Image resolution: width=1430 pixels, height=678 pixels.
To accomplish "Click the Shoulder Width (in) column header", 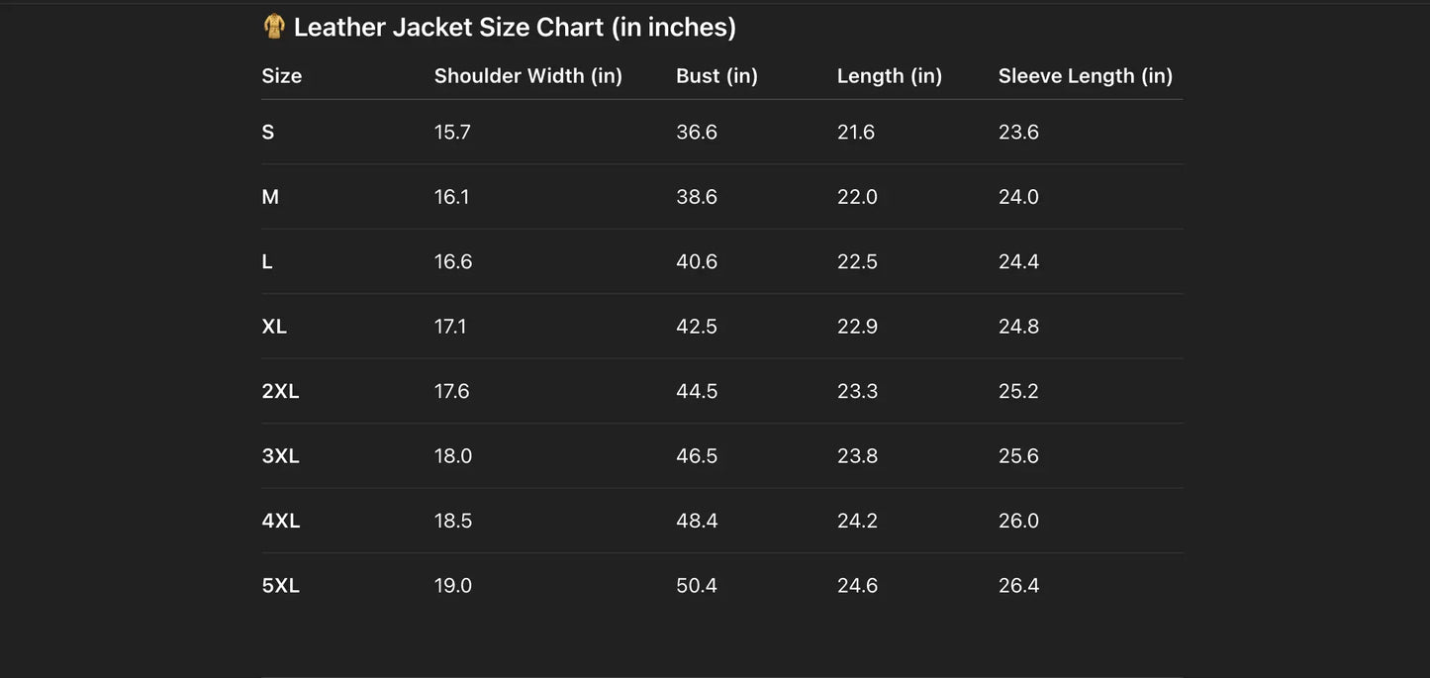I will 527,76.
